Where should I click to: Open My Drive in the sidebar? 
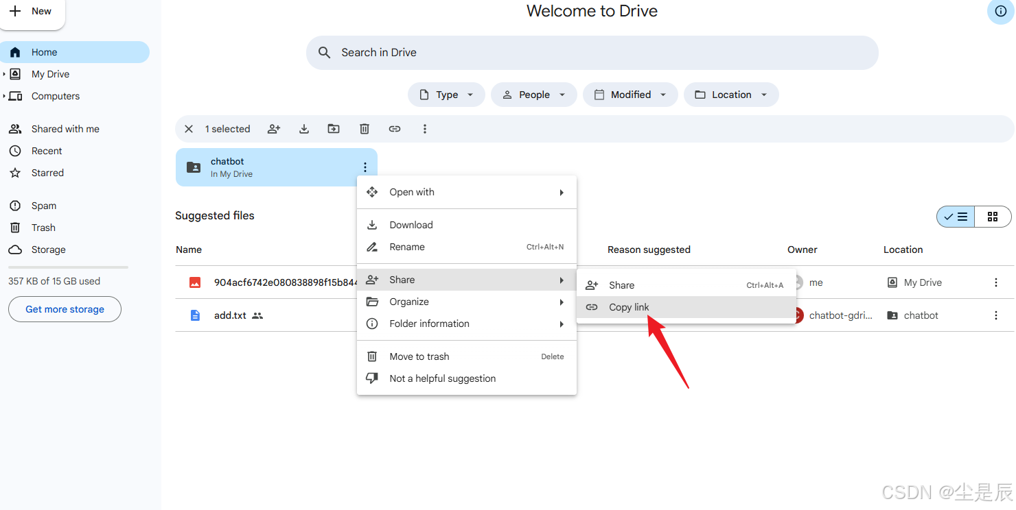[x=50, y=74]
